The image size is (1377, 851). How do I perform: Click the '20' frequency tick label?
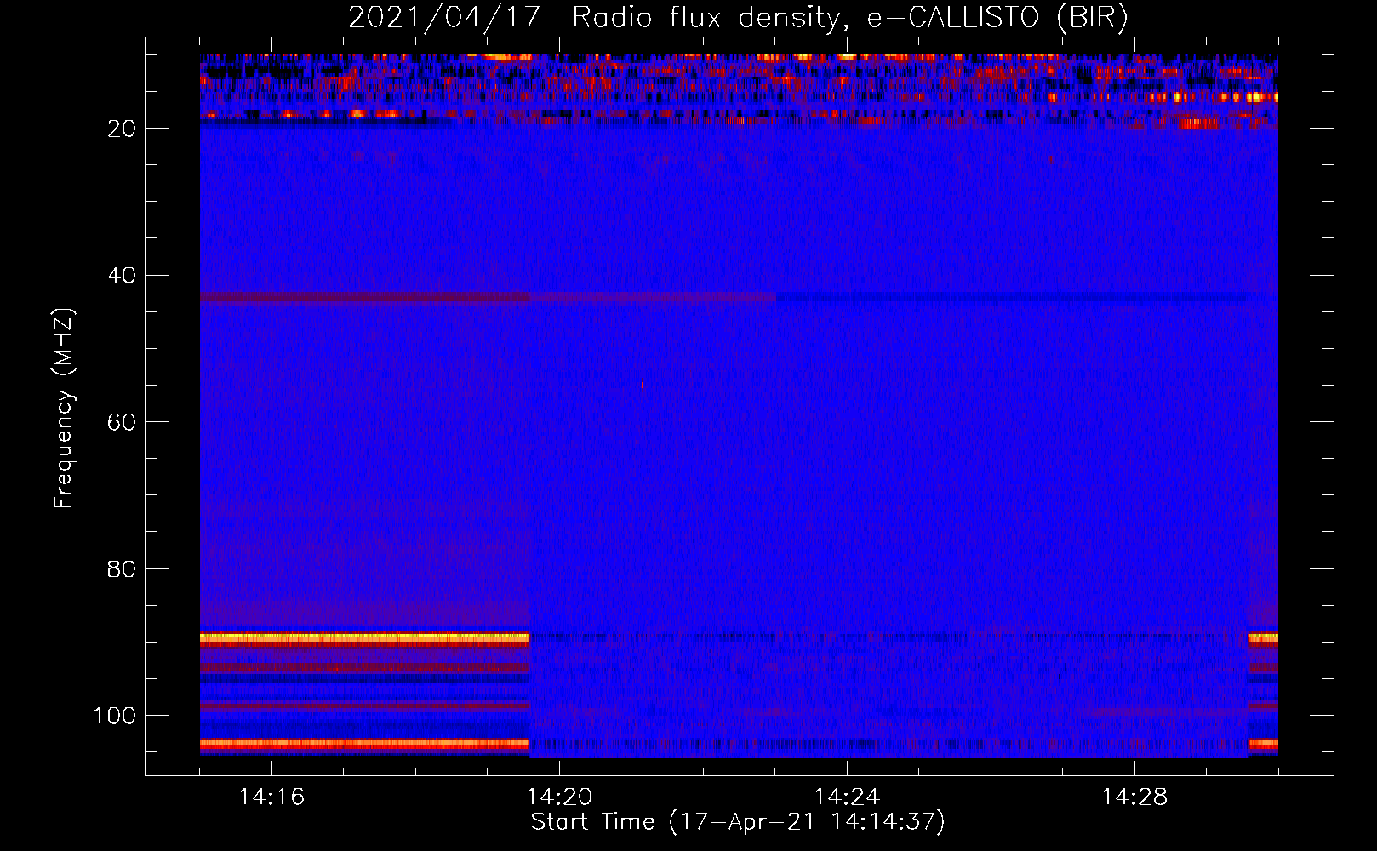[122, 129]
